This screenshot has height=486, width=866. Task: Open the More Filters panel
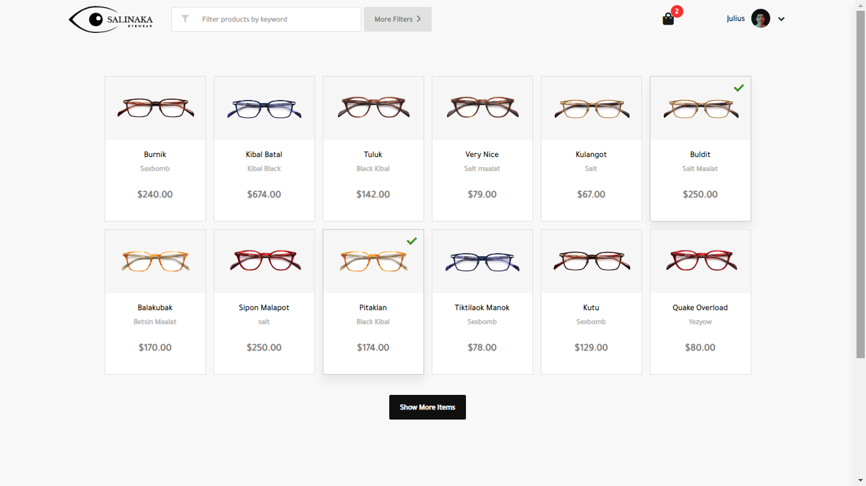click(x=397, y=20)
